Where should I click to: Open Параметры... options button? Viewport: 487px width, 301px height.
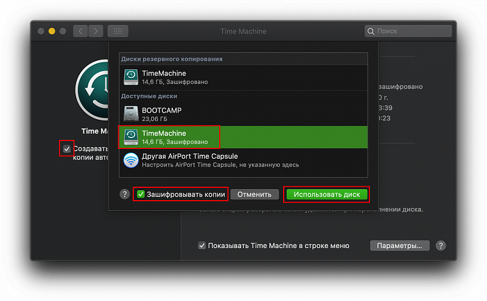399,246
